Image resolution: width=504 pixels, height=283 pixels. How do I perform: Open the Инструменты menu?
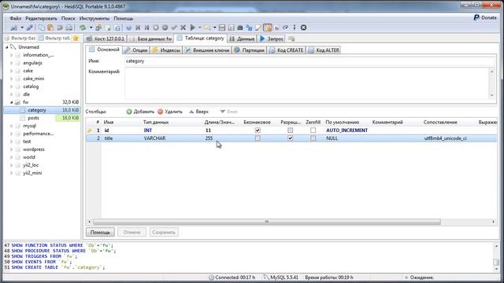[x=94, y=18]
